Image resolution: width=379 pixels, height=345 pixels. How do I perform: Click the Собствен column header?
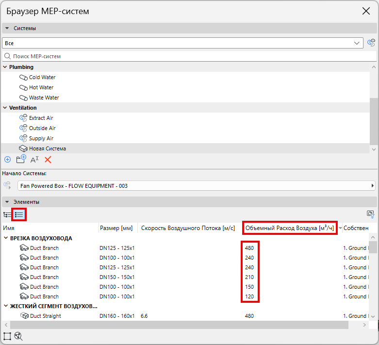[356, 228]
